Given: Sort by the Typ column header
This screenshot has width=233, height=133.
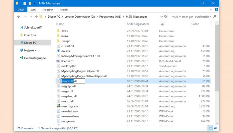Looking at the screenshot, I should (x=161, y=24).
